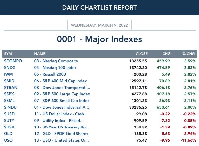Sort table by CLOSE column header
Screen dimensions: 199x146
pos(142,54)
